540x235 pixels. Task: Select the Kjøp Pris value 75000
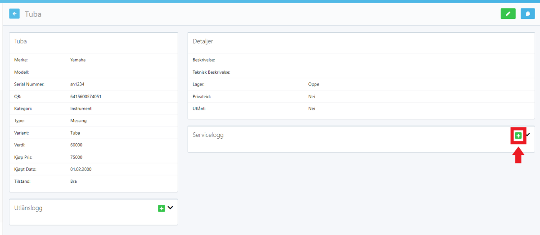(x=76, y=157)
